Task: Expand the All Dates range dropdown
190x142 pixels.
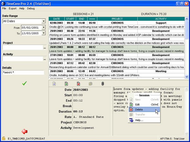Action: pos(43,21)
